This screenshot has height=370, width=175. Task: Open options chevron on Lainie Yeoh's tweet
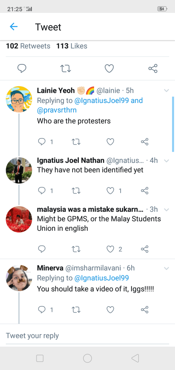(x=166, y=91)
